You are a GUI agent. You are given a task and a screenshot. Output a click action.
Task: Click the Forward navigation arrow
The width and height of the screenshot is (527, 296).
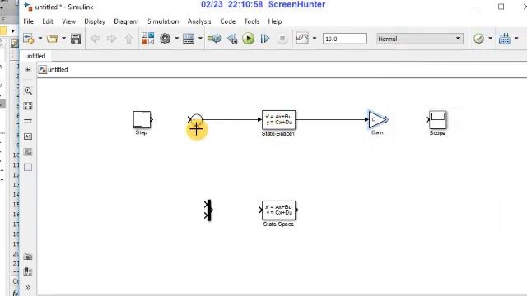(x=112, y=39)
